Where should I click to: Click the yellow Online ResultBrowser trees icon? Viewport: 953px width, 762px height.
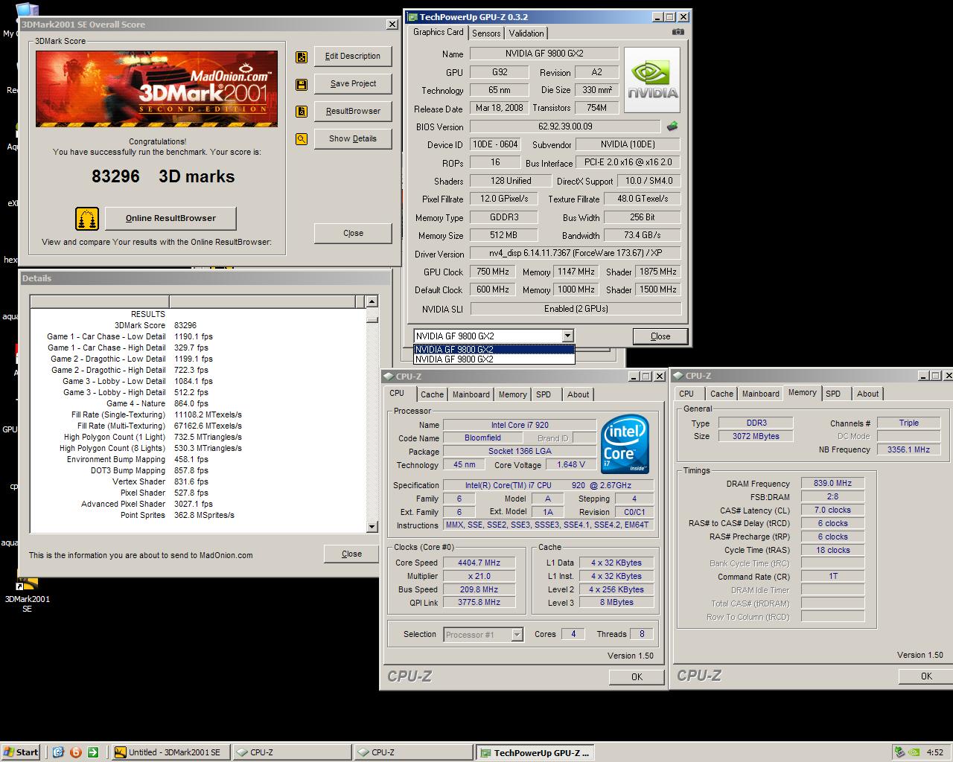(87, 218)
